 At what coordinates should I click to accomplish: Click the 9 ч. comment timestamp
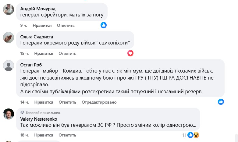[x=23, y=25]
